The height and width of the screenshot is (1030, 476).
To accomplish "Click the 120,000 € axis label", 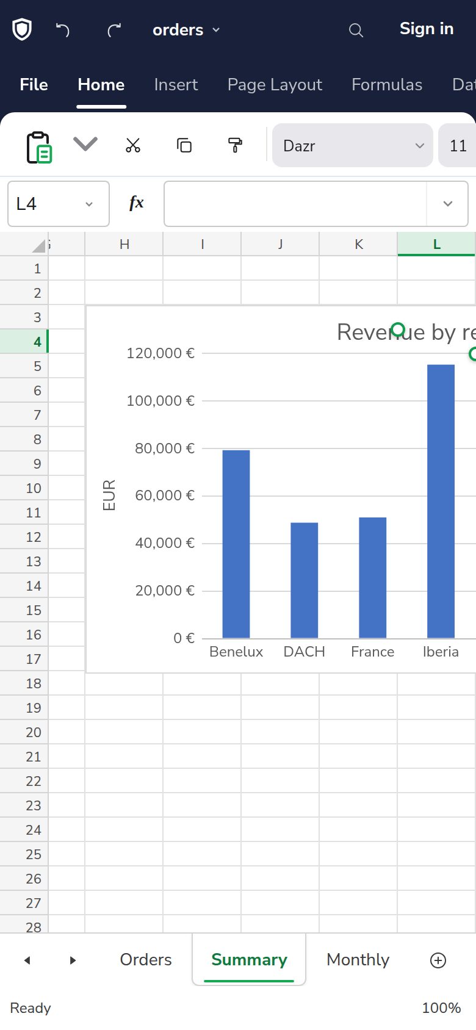I will click(160, 353).
